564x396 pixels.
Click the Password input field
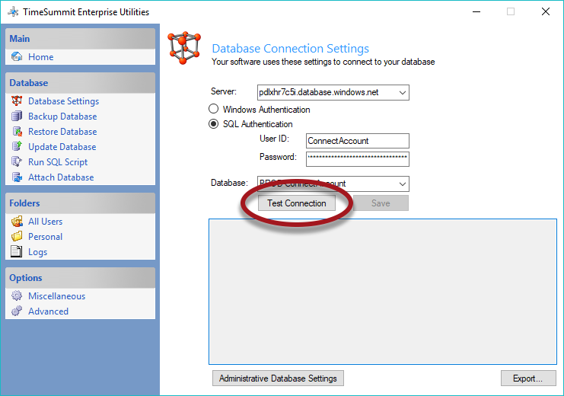click(x=358, y=159)
